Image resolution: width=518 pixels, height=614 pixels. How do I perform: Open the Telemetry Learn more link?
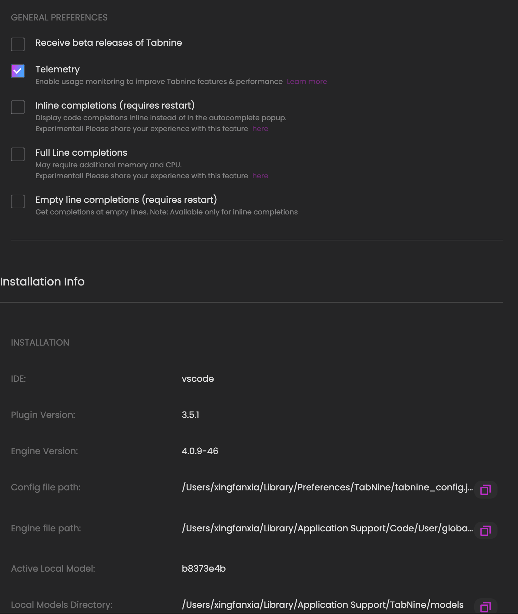pos(306,82)
